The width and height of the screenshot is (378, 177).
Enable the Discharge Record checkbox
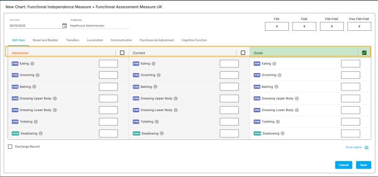[x=10, y=147]
